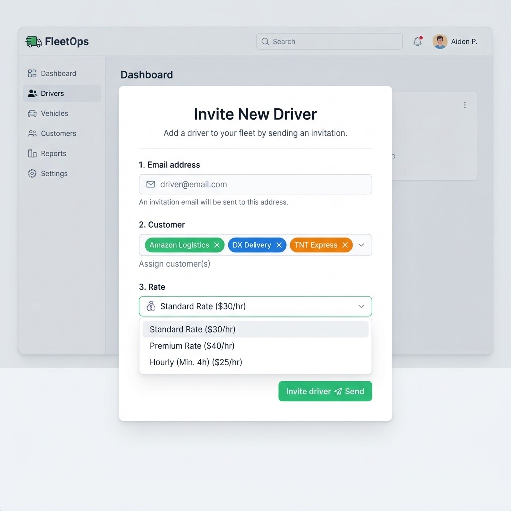Click Invite driver Send button
The image size is (511, 511).
tap(325, 391)
